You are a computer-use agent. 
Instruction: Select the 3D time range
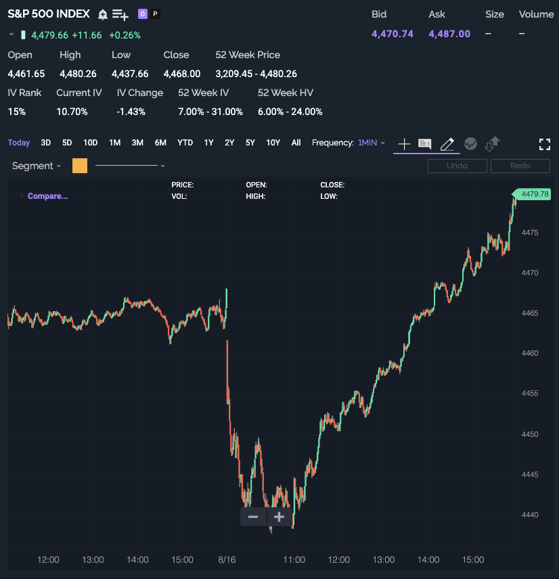coord(46,143)
